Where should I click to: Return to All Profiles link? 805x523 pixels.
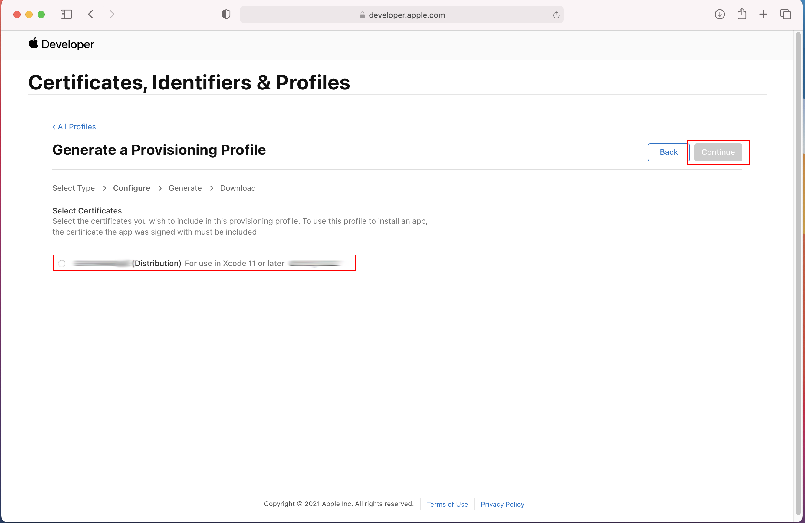click(74, 127)
